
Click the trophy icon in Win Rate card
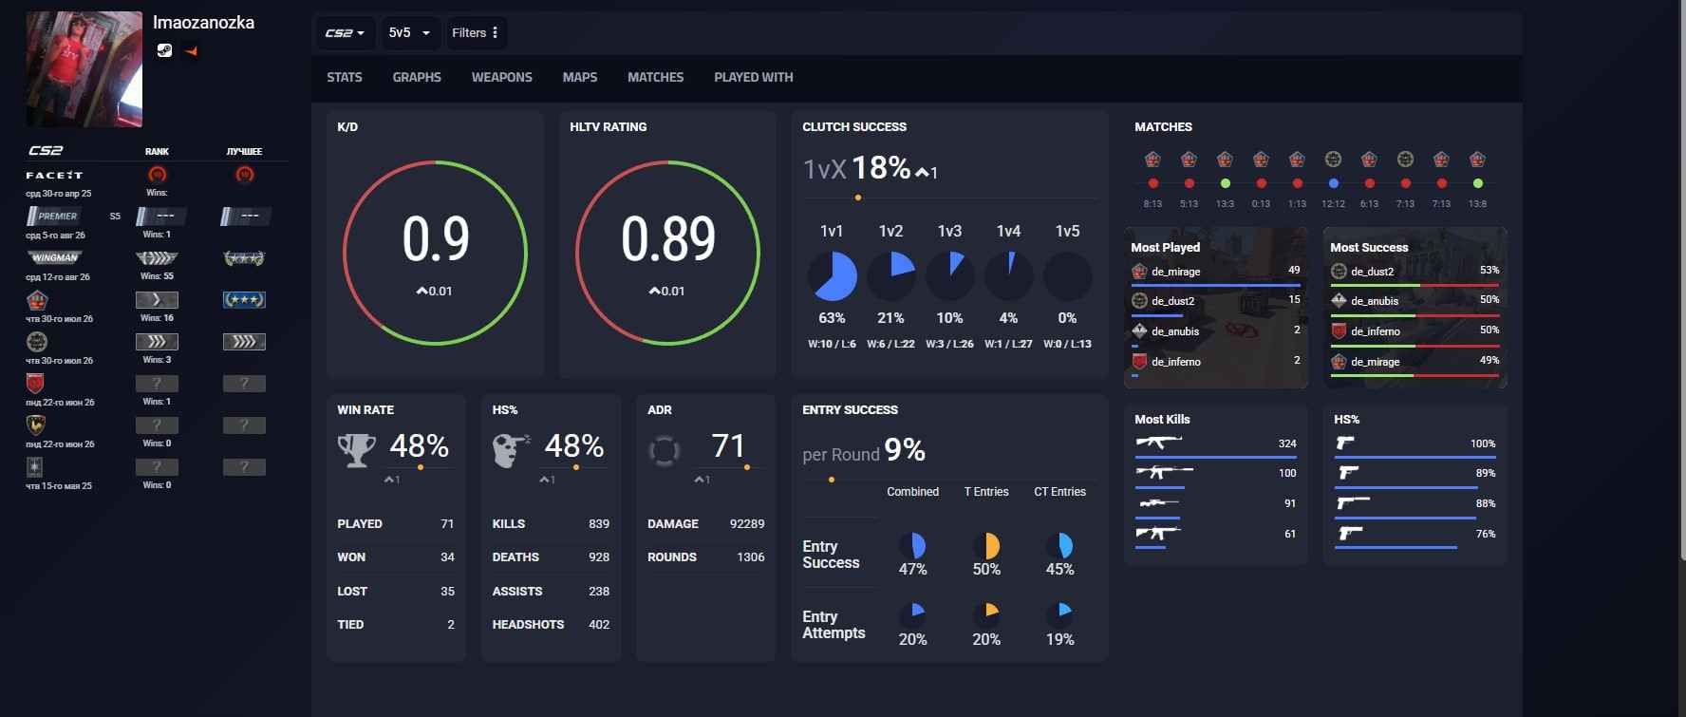pos(357,449)
